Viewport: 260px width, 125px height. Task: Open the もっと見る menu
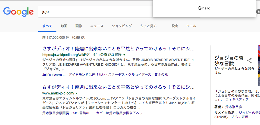(x=148, y=26)
